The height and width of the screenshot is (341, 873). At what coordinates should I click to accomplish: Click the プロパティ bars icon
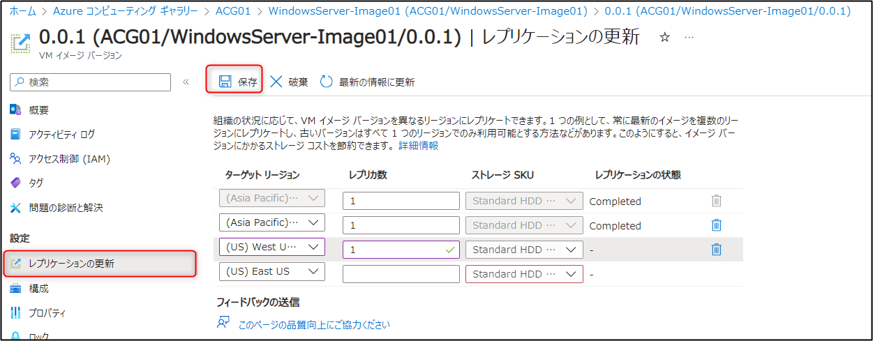tap(16, 312)
